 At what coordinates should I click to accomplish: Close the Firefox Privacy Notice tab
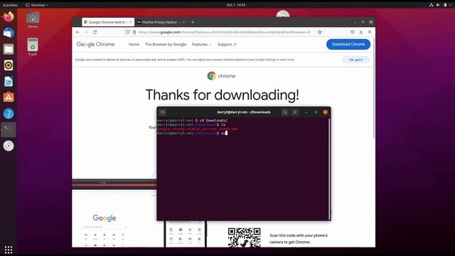(x=183, y=22)
